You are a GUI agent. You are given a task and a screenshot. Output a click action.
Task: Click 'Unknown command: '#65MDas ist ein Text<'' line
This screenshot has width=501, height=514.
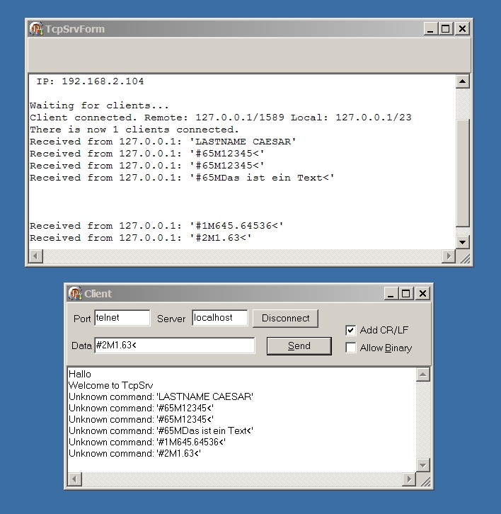pyautogui.click(x=161, y=430)
